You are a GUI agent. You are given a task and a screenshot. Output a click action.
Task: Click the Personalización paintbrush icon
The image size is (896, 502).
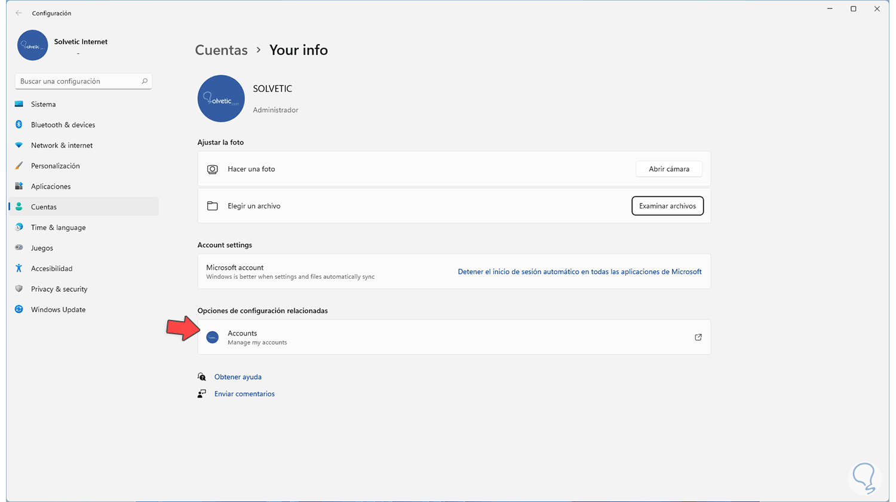tap(19, 166)
